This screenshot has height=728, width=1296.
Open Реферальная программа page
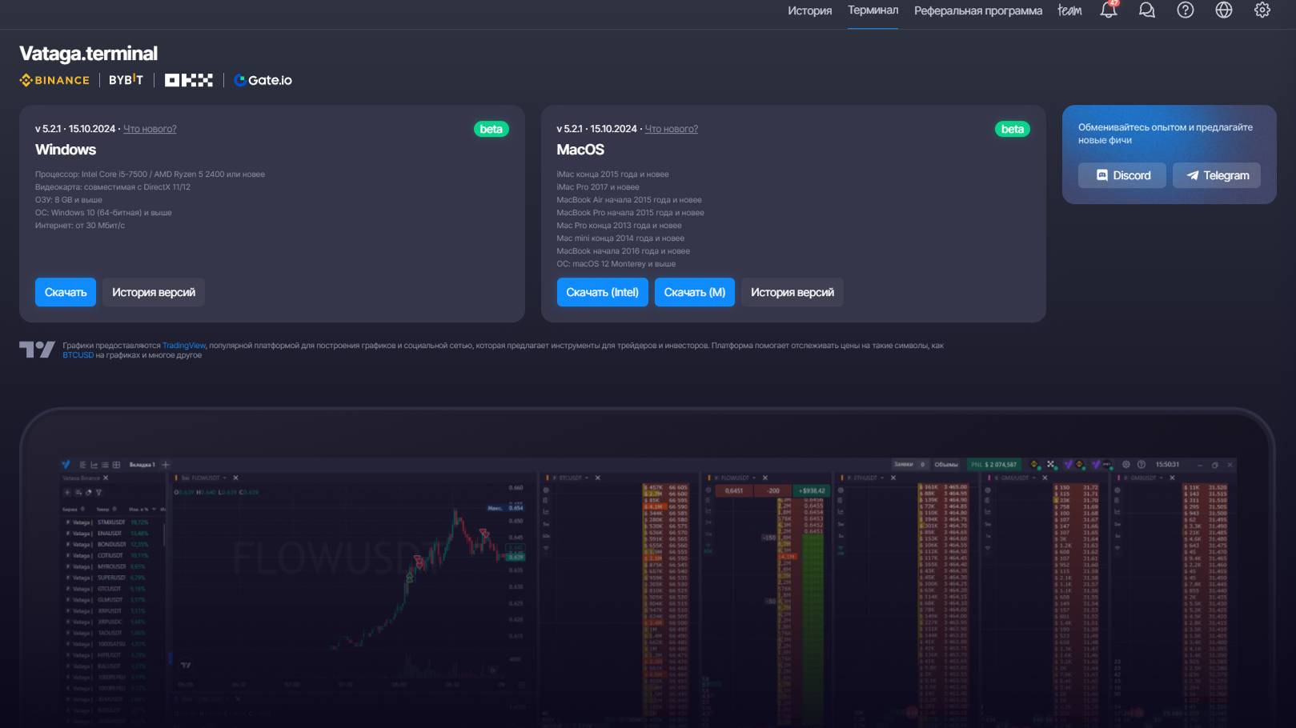(x=978, y=10)
